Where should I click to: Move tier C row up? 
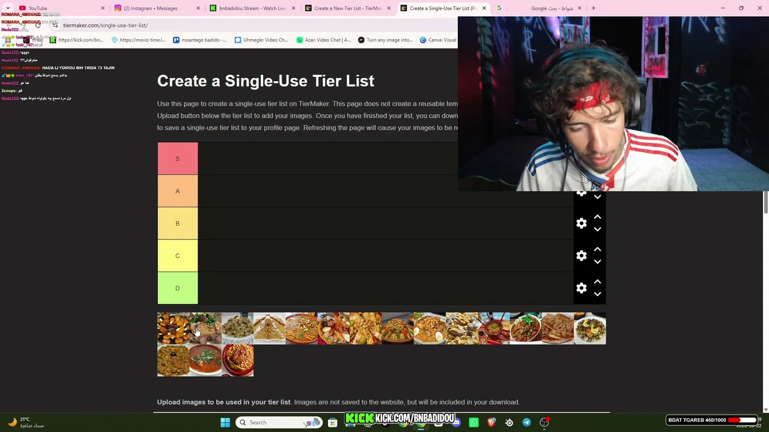pos(597,249)
